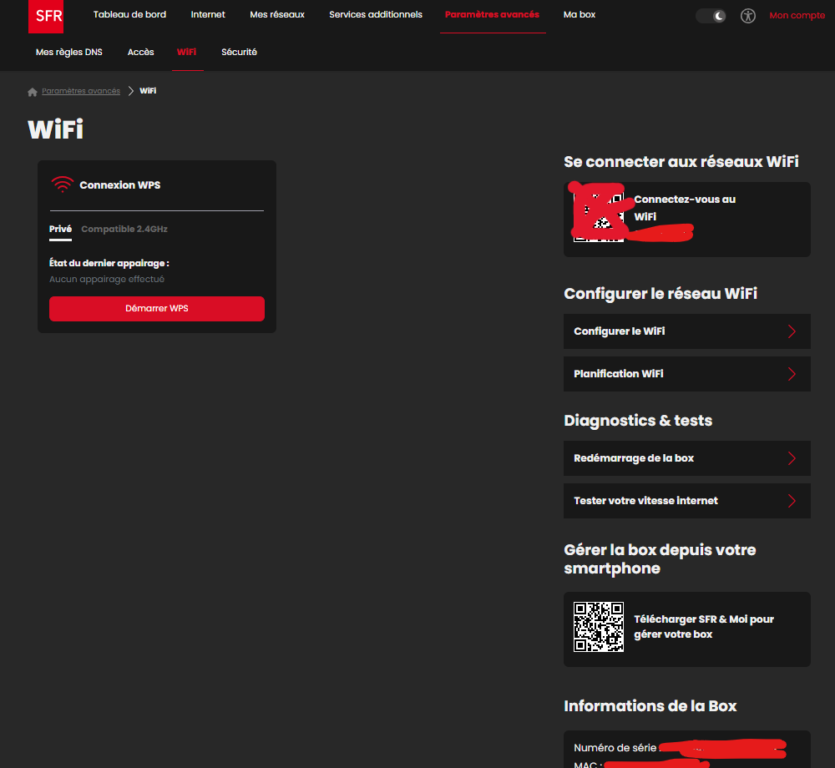The width and height of the screenshot is (835, 768).
Task: Open the Tableau de bord menu
Action: point(129,15)
